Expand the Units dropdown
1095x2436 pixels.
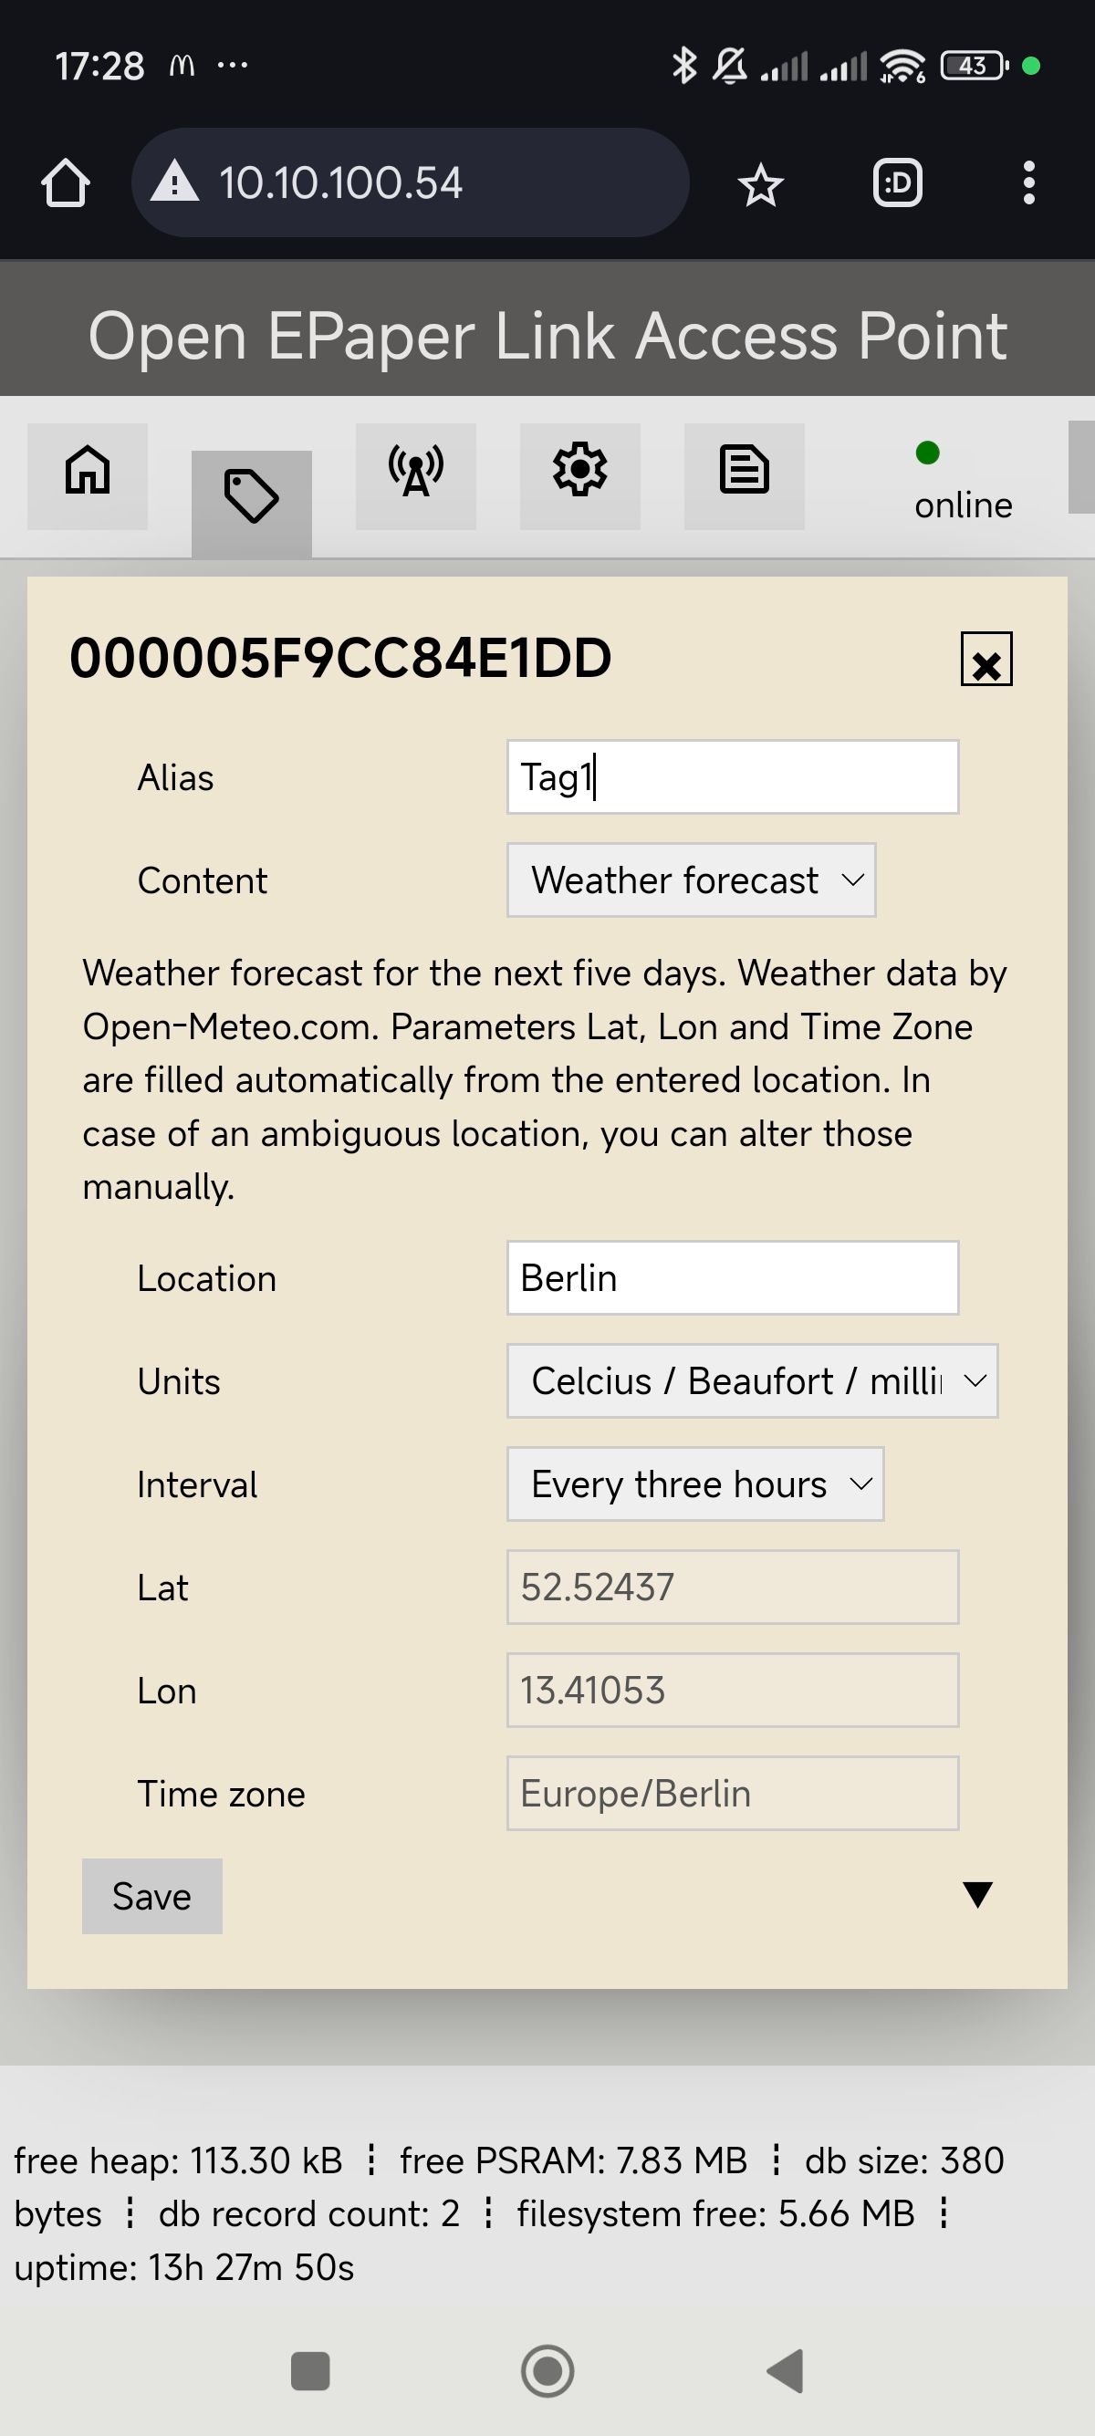coord(752,1380)
